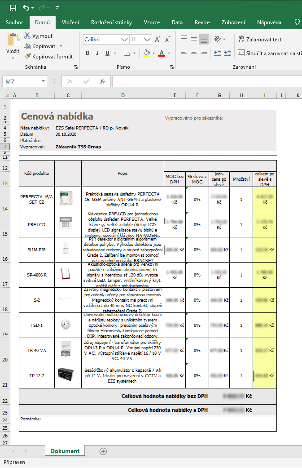Screen dimensions: 302x468
Task: Click the Save icon in title bar
Action: [13, 8]
